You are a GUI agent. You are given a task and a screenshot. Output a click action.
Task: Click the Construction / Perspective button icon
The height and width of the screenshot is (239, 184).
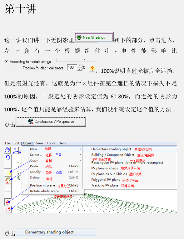[x=31, y=121]
